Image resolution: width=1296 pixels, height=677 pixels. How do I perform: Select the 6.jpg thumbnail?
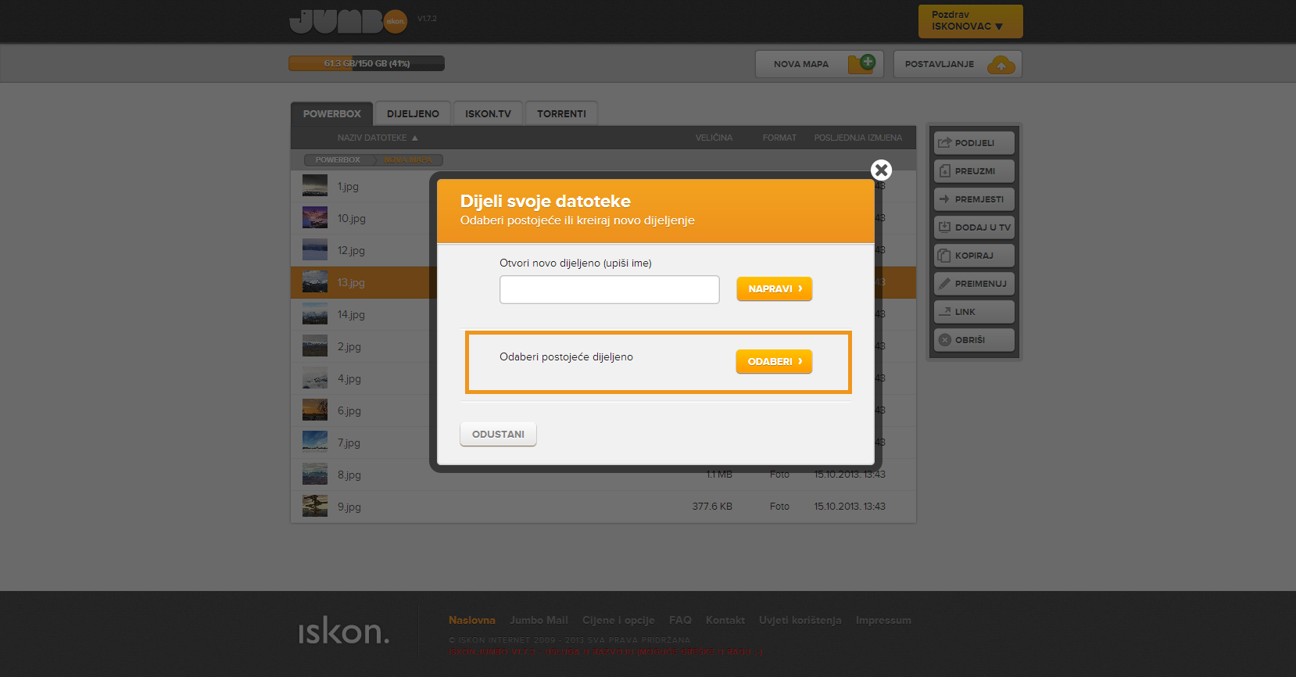315,410
